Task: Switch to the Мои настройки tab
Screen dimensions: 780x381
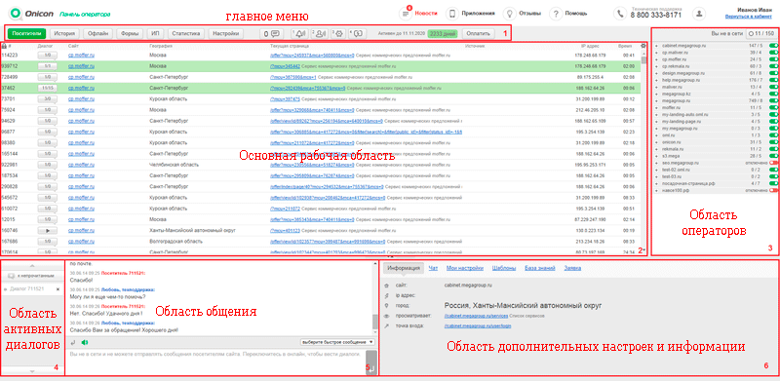Action: 465,268
